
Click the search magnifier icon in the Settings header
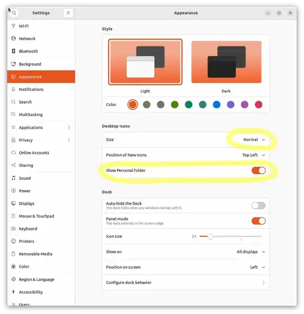[x=14, y=13]
